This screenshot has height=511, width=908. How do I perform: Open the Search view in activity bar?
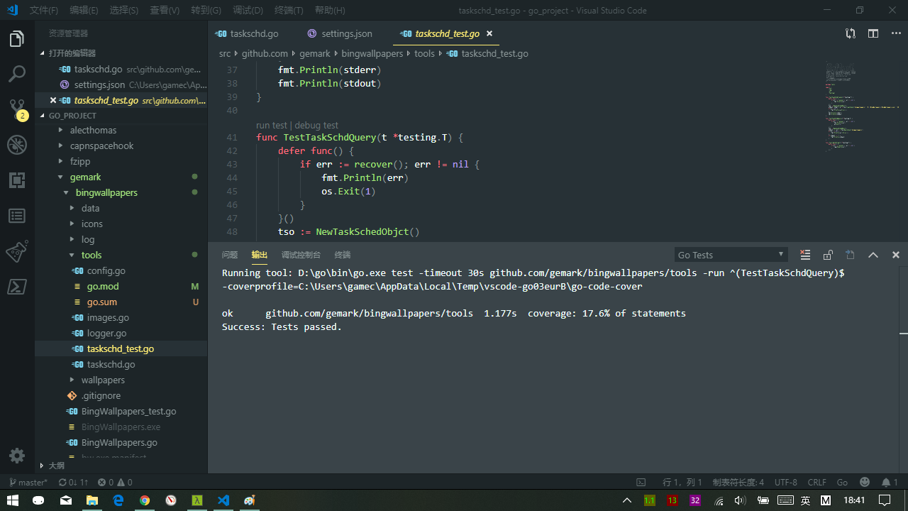point(17,74)
